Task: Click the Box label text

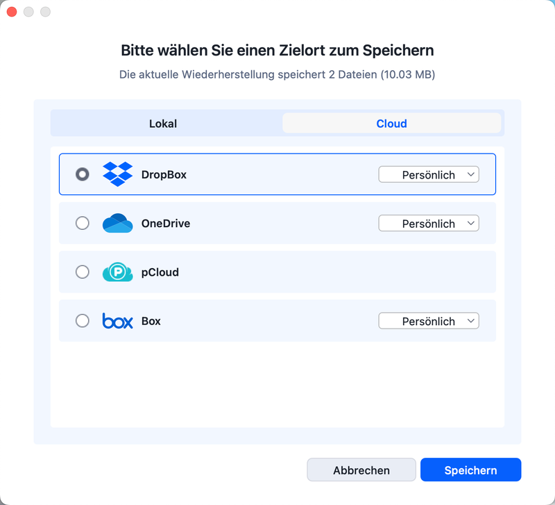Action: [151, 321]
